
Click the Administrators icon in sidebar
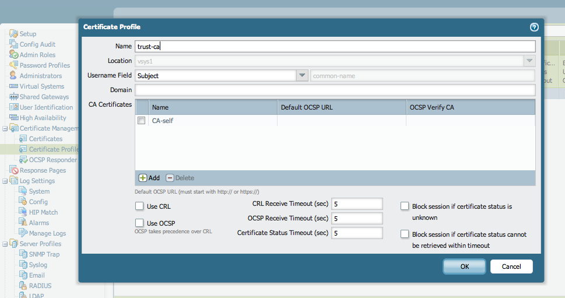tap(13, 76)
